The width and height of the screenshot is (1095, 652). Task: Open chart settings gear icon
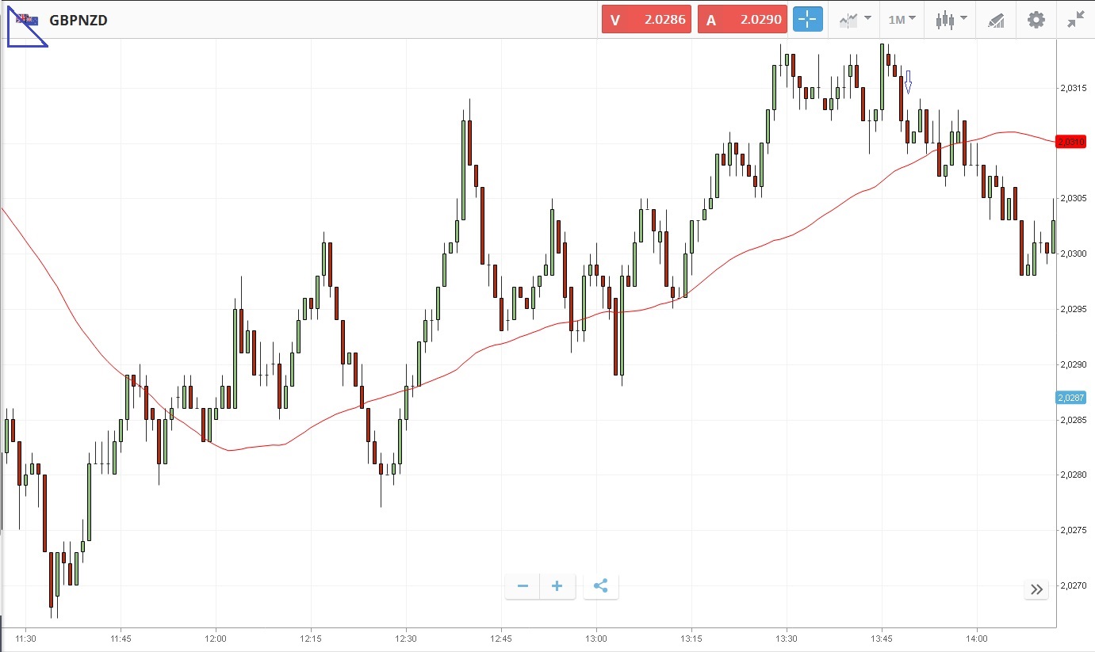(x=1036, y=20)
